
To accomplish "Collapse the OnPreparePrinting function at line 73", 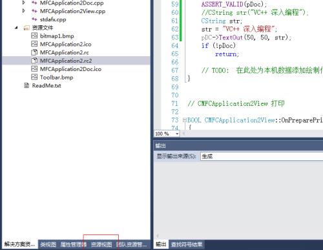I will pyautogui.click(x=185, y=120).
